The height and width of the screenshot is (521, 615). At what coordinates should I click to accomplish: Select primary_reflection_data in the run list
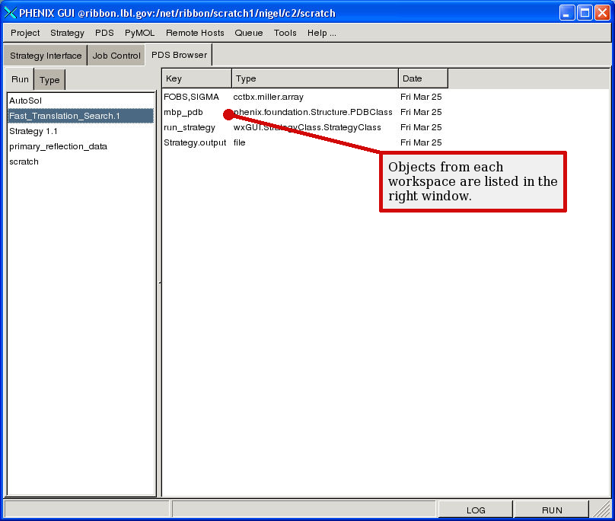pyautogui.click(x=58, y=146)
